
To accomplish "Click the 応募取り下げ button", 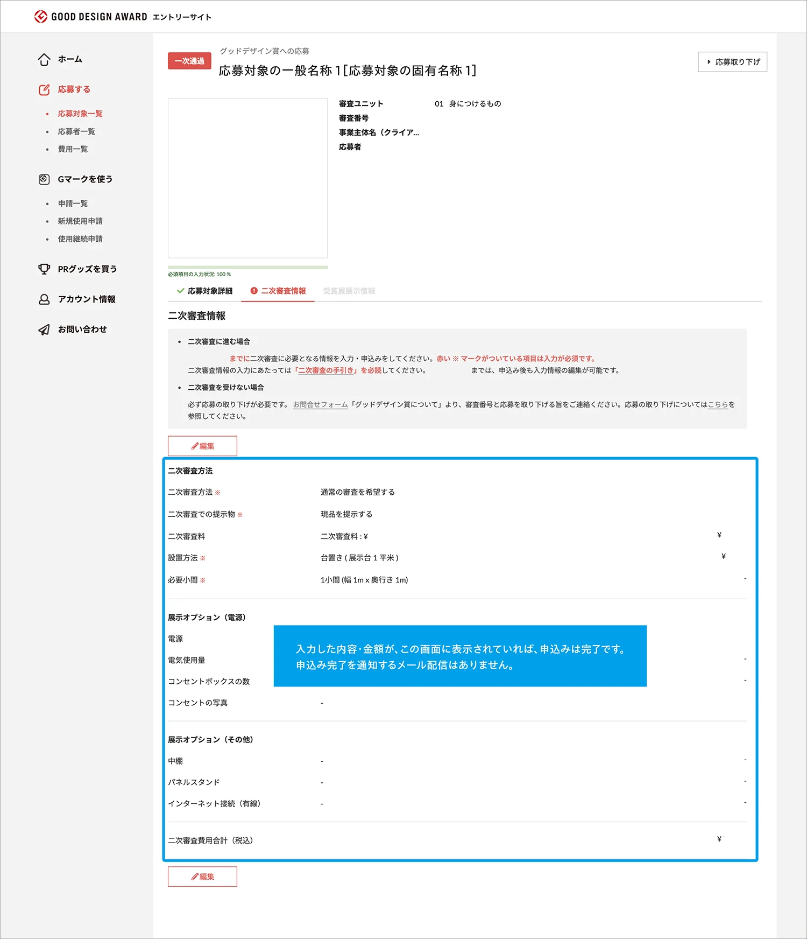I will coord(732,62).
